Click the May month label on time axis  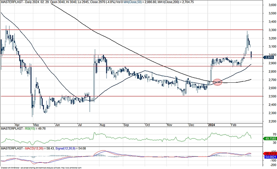tap(36, 125)
